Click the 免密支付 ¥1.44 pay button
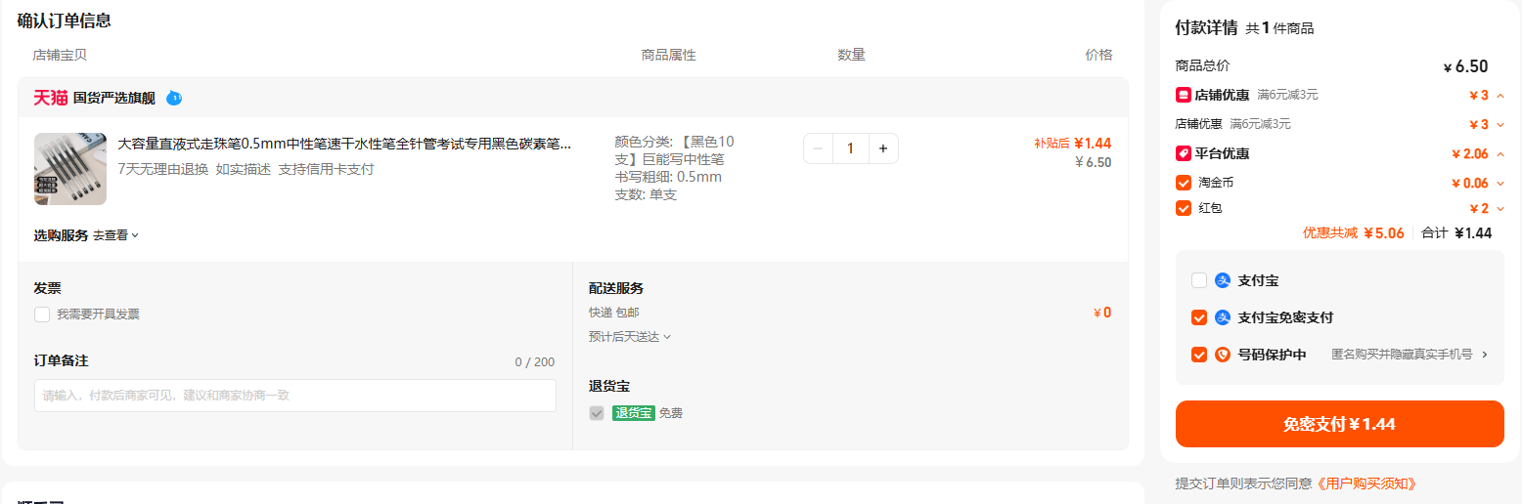The image size is (1522, 504). [x=1339, y=424]
